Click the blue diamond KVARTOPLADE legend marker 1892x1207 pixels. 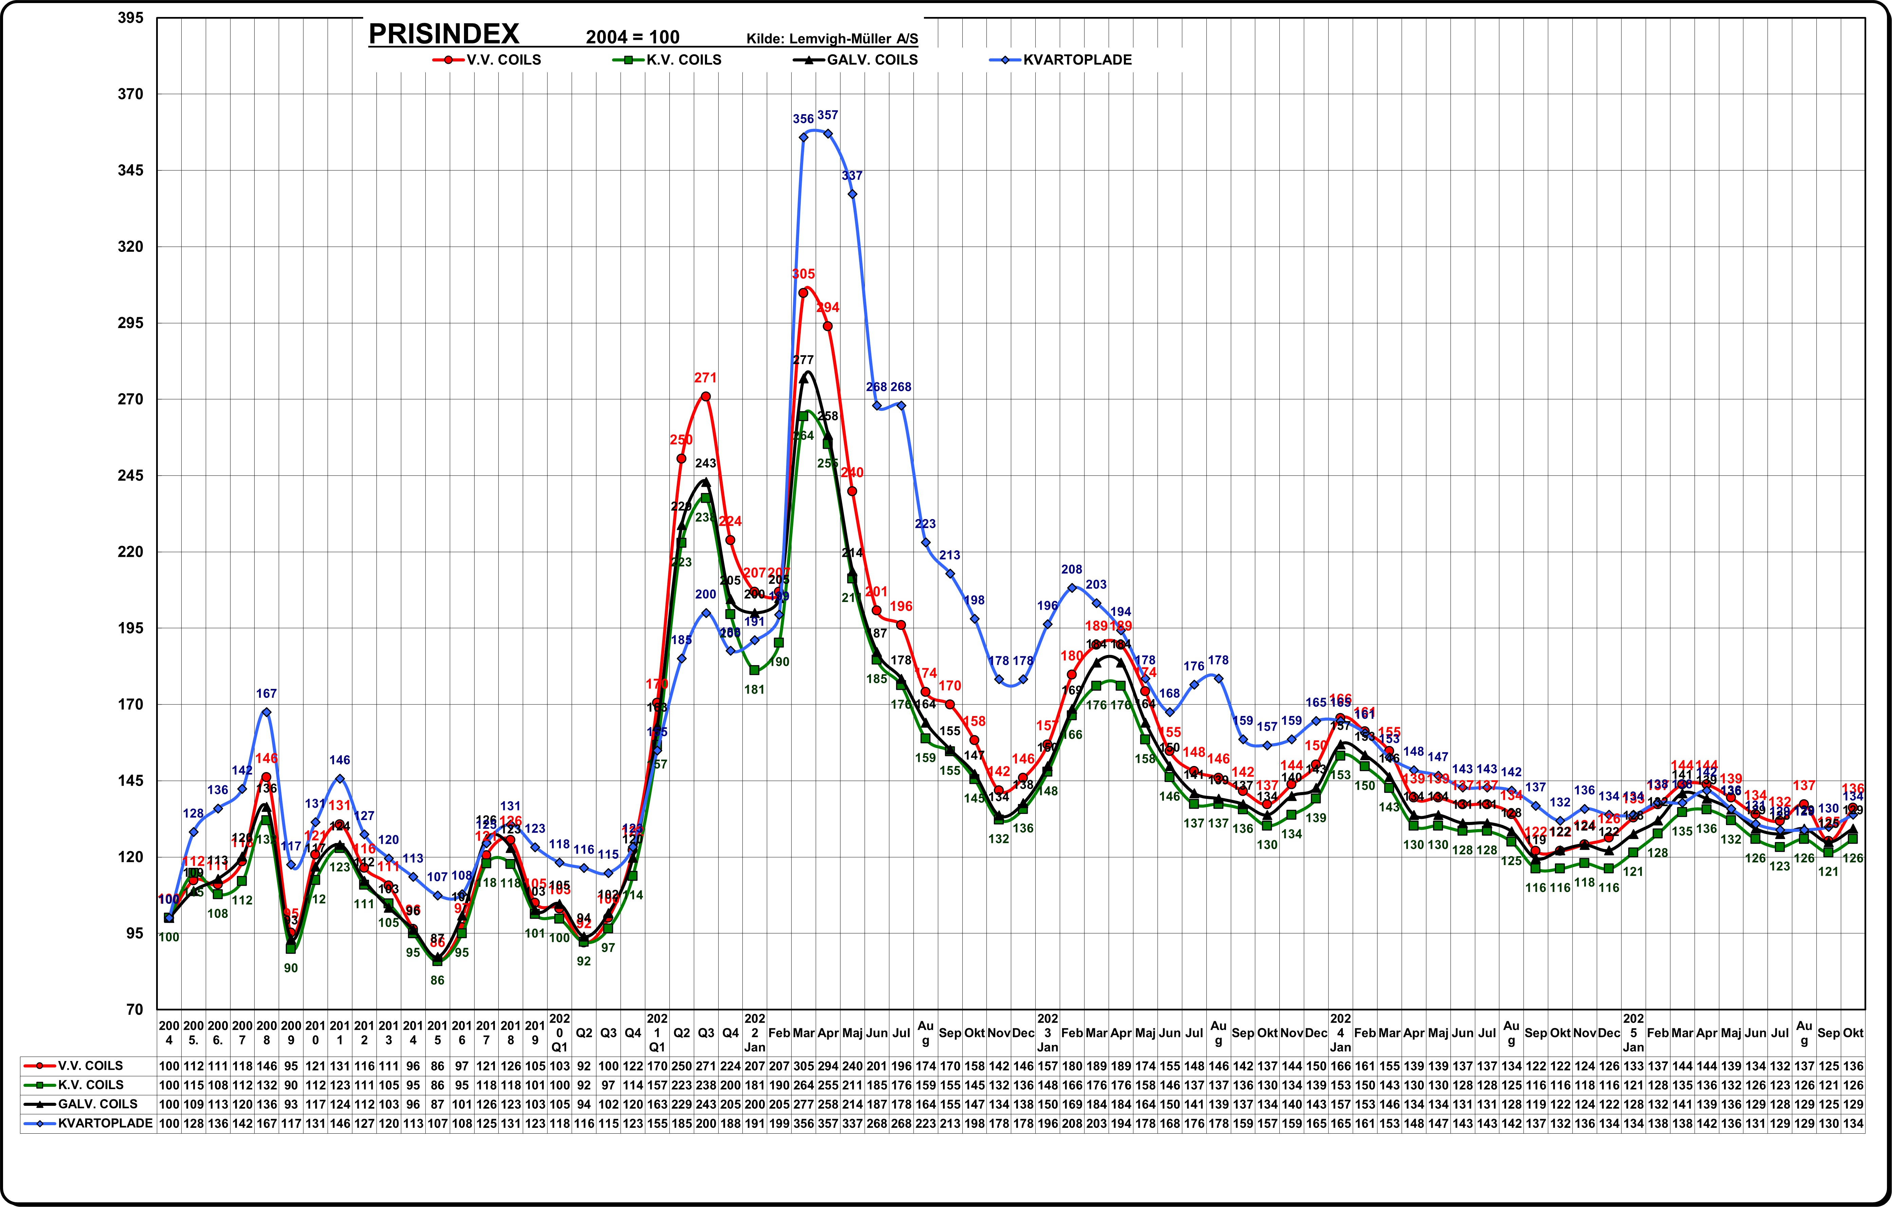tap(1005, 60)
